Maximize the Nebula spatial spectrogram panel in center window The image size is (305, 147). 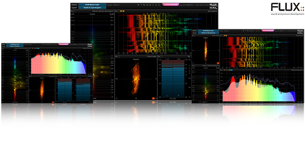coord(75,11)
